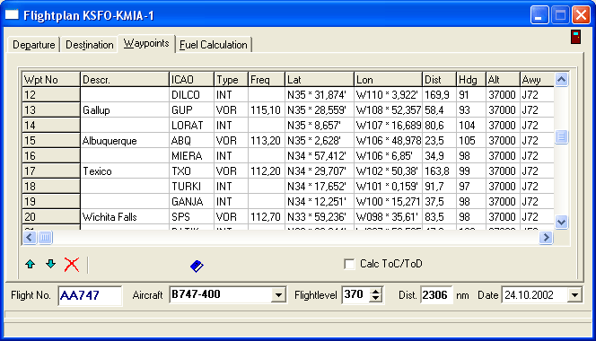This screenshot has width=596, height=341.
Task: Click the Type column header
Action: pos(231,80)
